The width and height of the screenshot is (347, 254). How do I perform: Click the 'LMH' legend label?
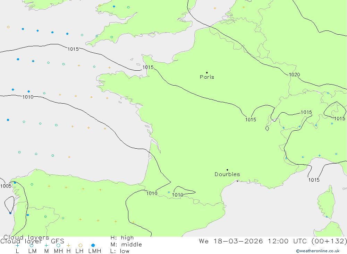pyautogui.click(x=95, y=251)
